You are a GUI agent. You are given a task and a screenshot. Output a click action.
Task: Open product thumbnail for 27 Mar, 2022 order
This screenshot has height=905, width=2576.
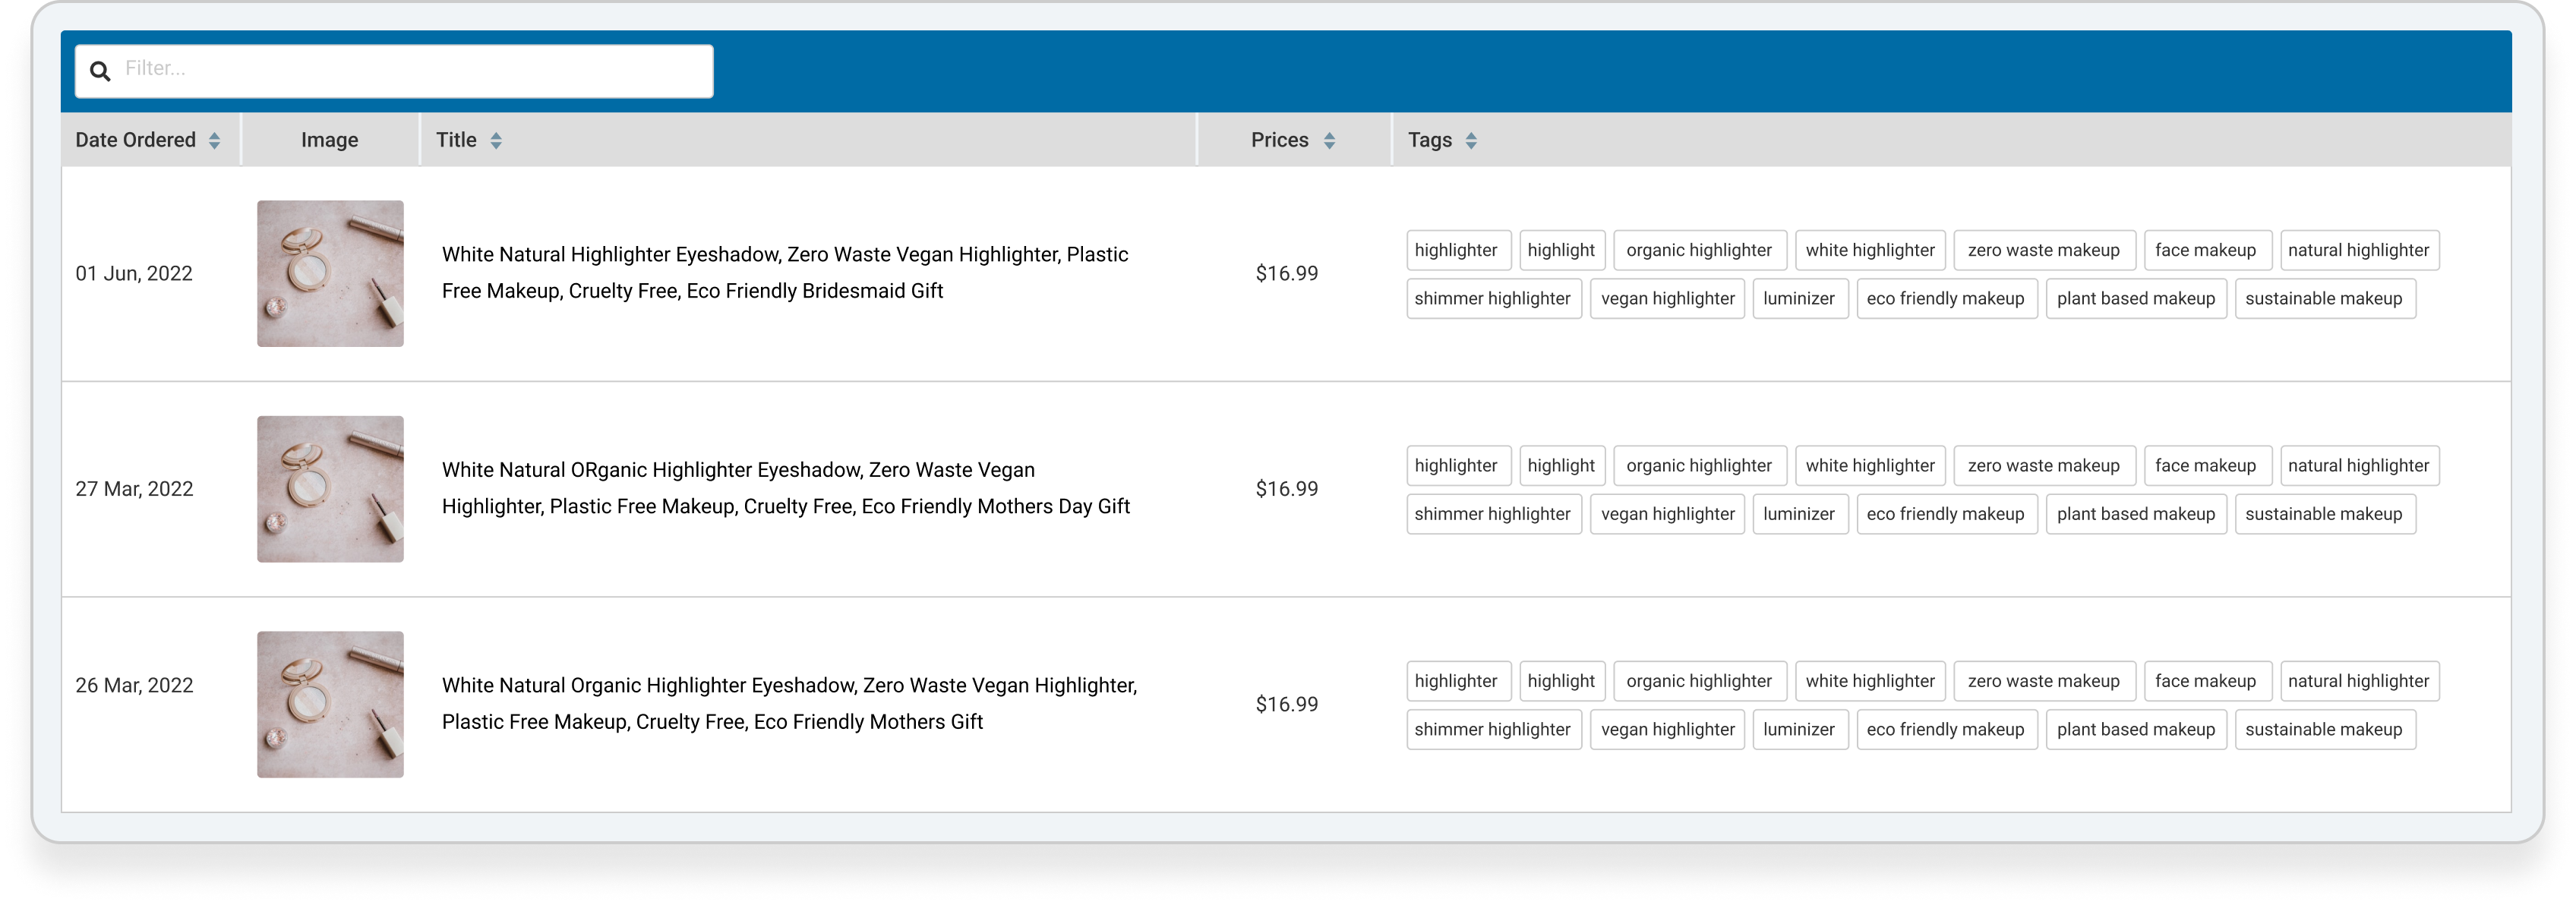coord(330,489)
